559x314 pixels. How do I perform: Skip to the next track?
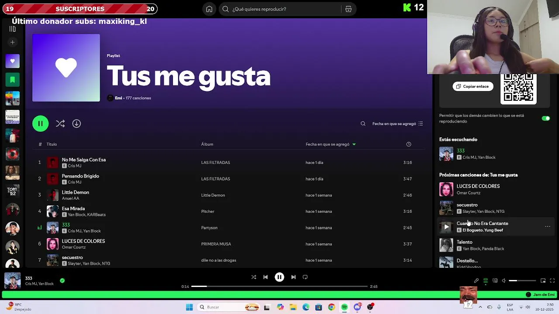click(293, 277)
